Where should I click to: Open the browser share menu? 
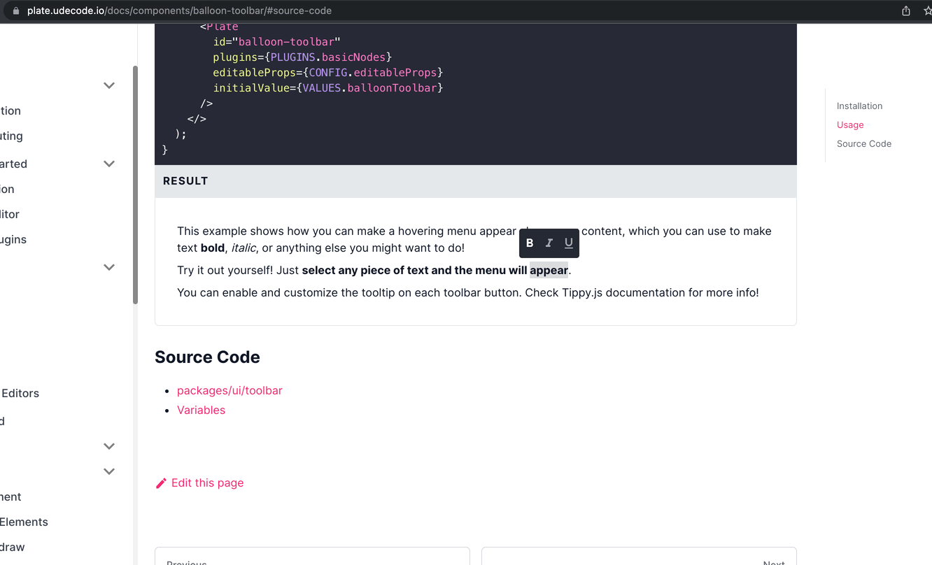[905, 10]
